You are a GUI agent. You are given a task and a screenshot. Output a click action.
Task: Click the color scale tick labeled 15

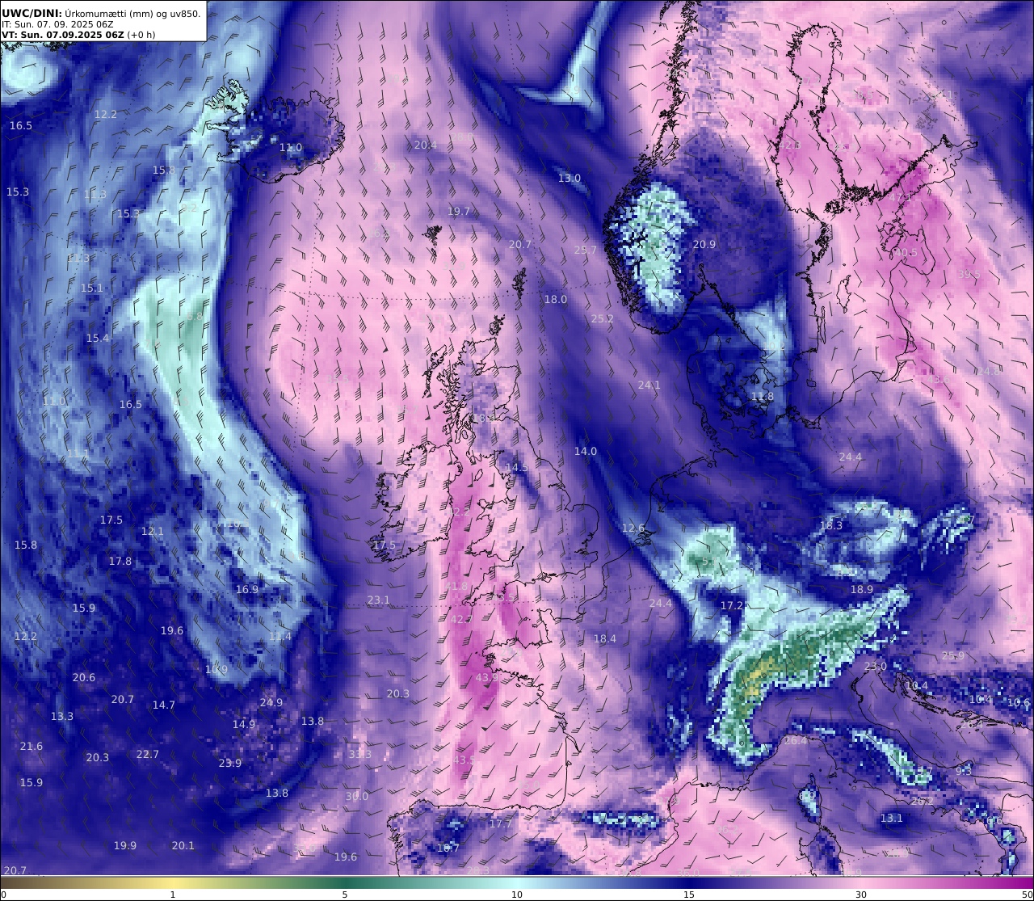[x=689, y=895]
